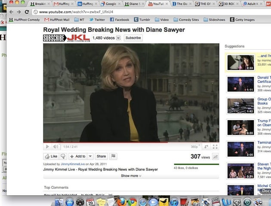Click the dislike thumbs-down icon
The image size is (271, 206).
63,156
